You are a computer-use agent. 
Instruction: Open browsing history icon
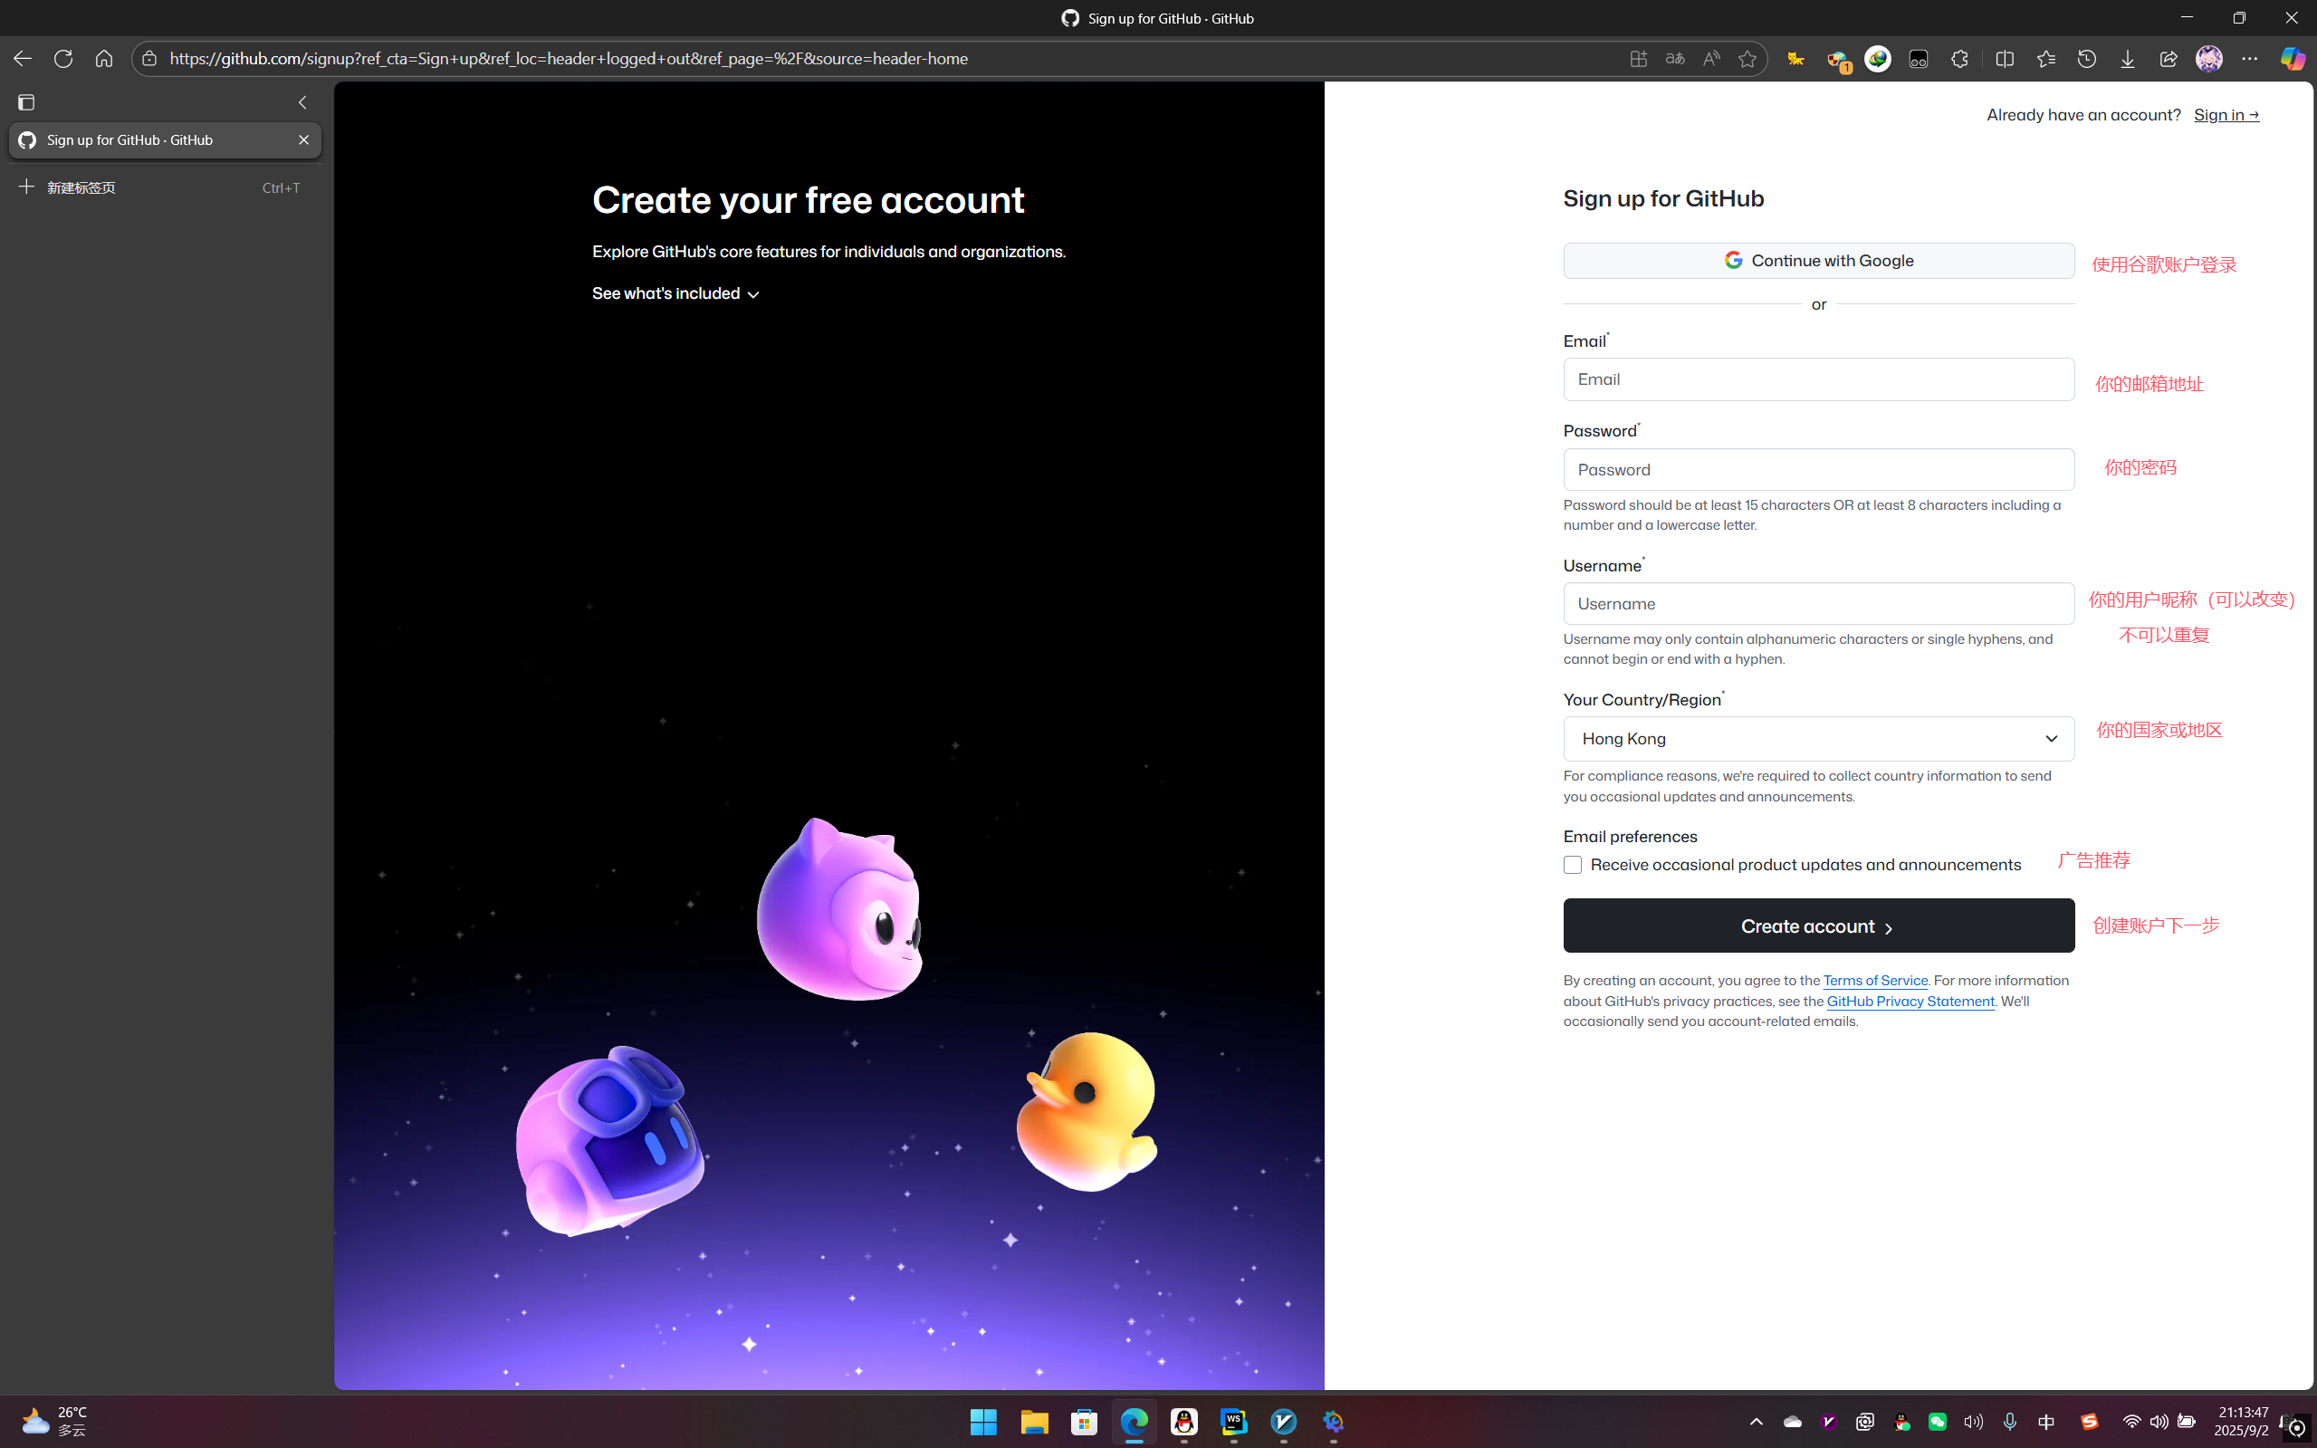pyautogui.click(x=2087, y=59)
